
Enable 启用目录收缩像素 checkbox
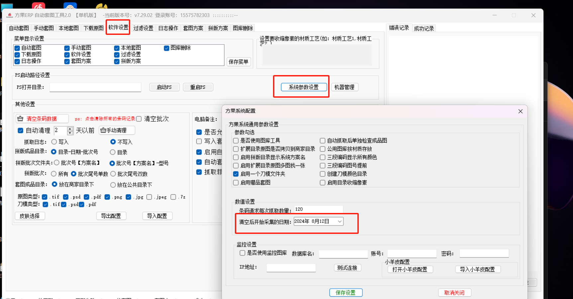coord(323,182)
